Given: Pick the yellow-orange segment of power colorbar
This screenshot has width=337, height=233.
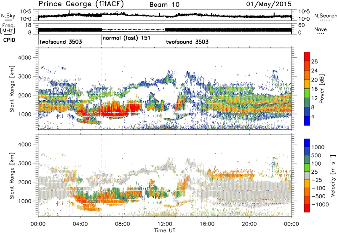Looking at the screenshot, I should pos(307,84).
